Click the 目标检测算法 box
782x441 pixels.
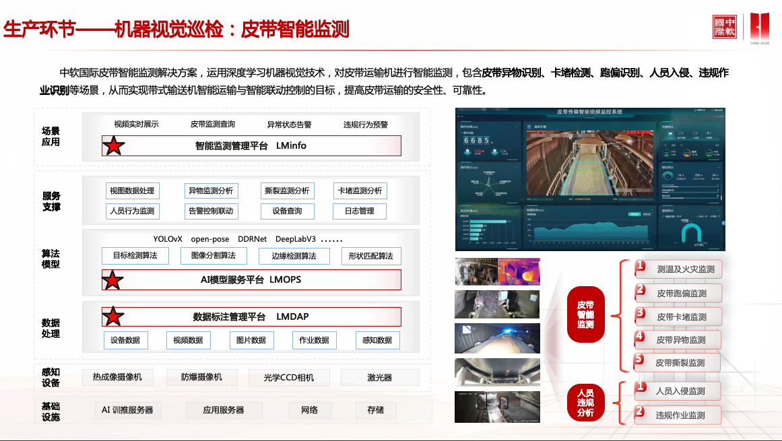(135, 256)
